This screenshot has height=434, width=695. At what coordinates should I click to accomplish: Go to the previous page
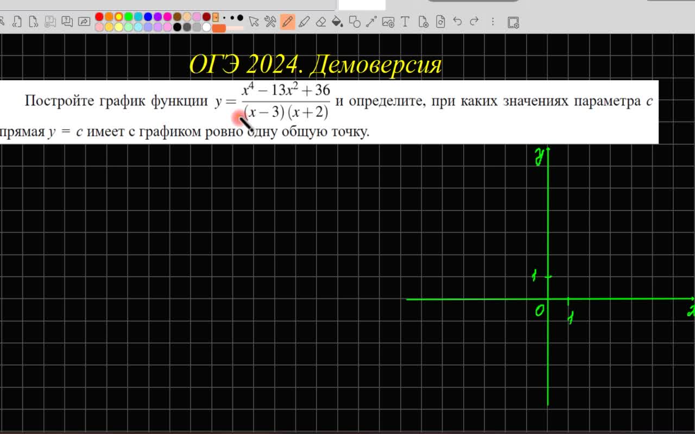17,22
